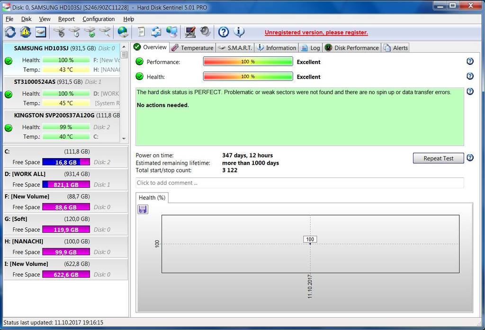
Task: Open the Information tab
Action: point(277,48)
